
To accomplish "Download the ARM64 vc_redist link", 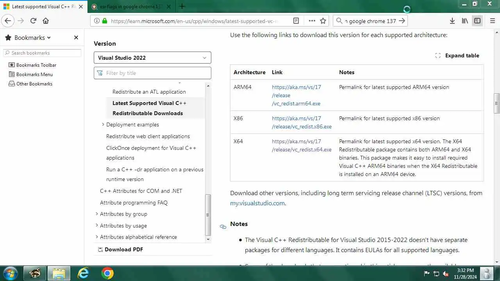I will (x=296, y=95).
